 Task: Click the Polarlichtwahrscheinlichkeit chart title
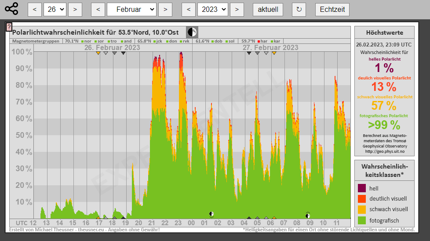click(95, 32)
